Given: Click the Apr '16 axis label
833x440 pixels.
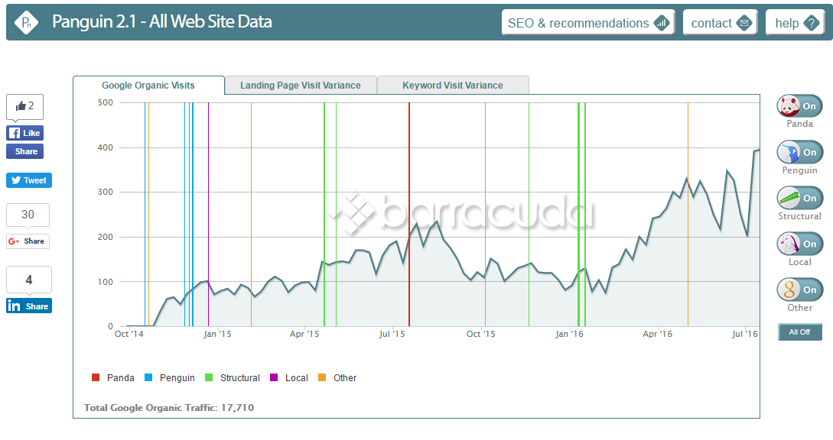Looking at the screenshot, I should (657, 334).
